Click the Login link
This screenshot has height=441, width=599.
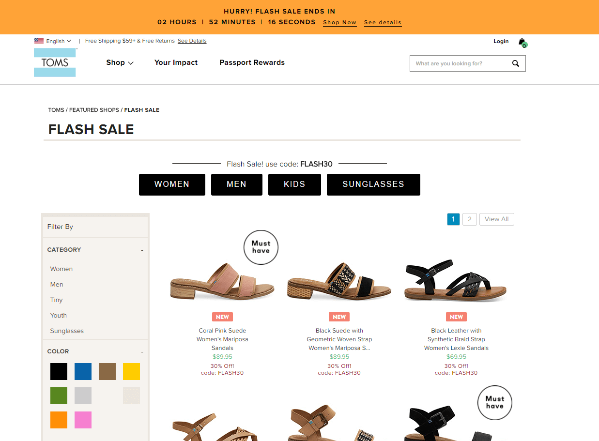coord(501,41)
